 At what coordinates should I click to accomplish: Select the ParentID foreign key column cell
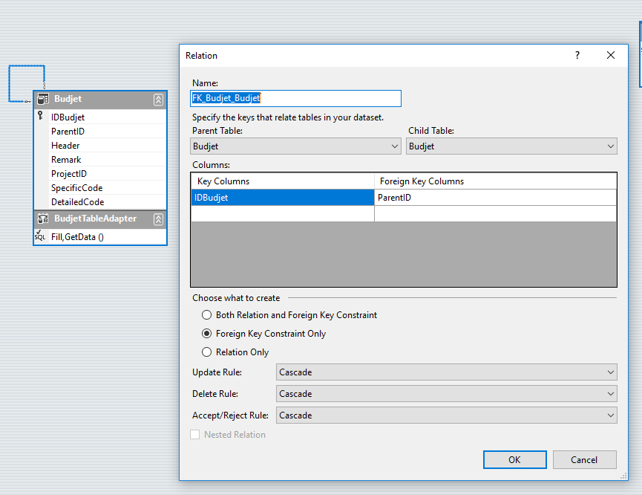point(496,198)
